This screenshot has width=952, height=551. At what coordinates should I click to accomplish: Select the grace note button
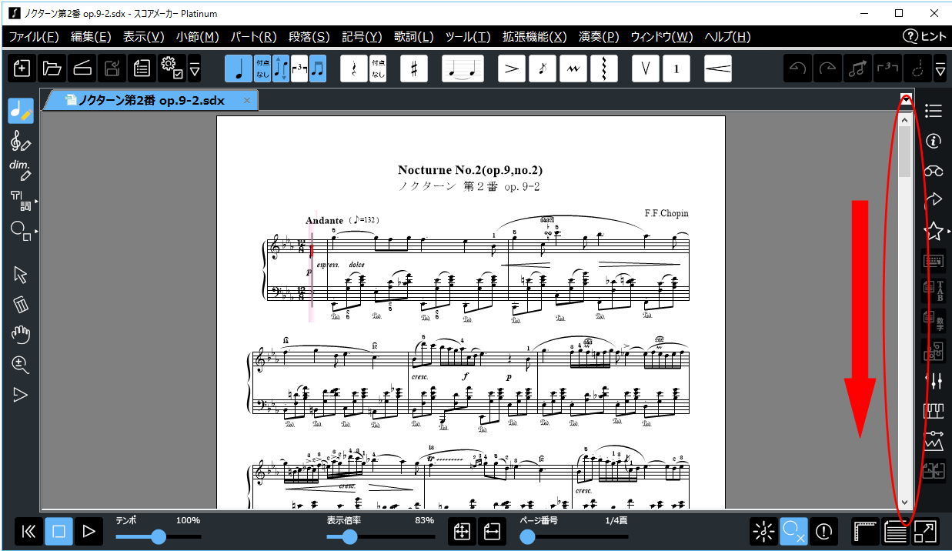(543, 68)
